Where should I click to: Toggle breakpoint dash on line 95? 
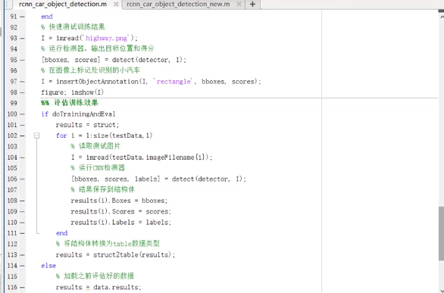[23, 60]
